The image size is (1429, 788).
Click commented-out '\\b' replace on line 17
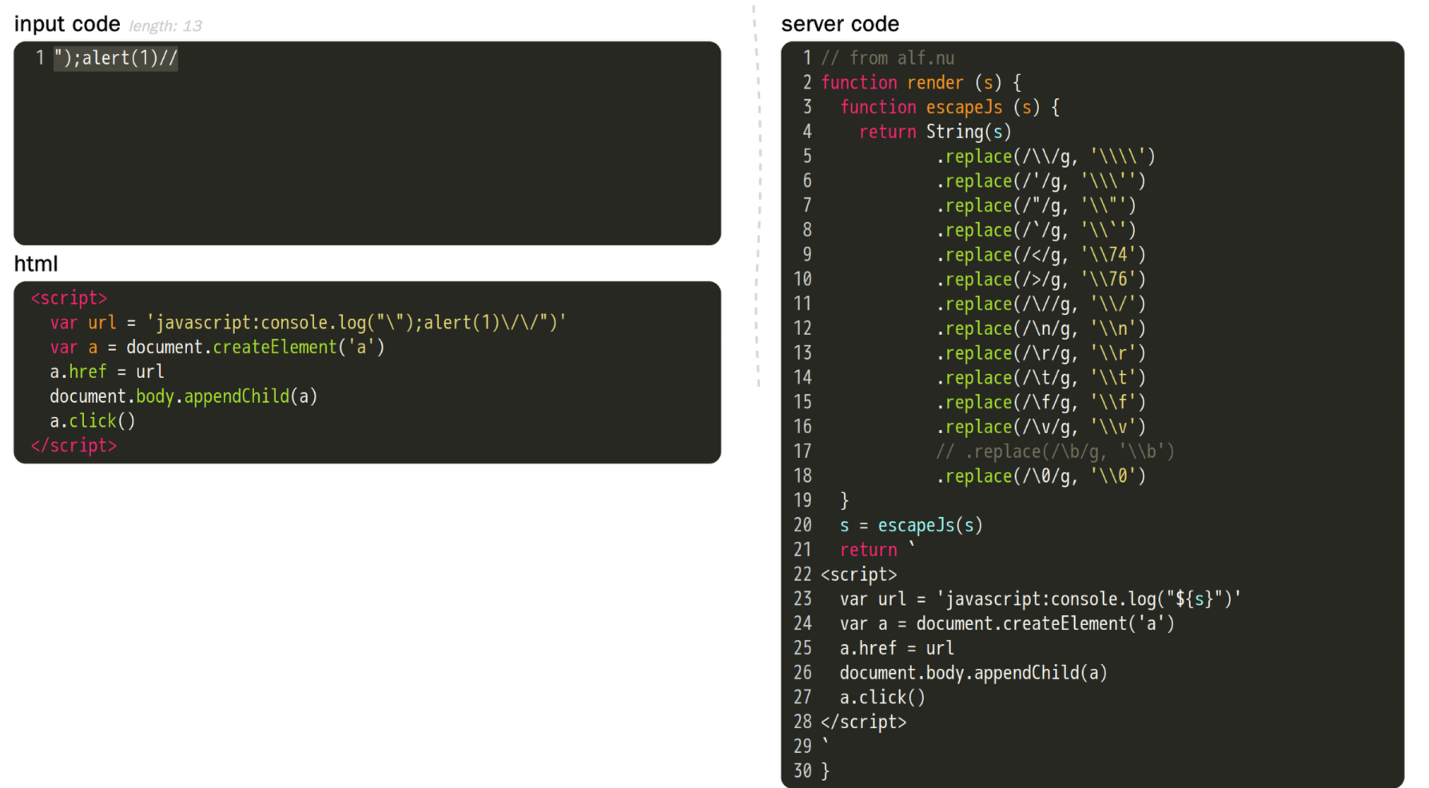pyautogui.click(x=1055, y=452)
